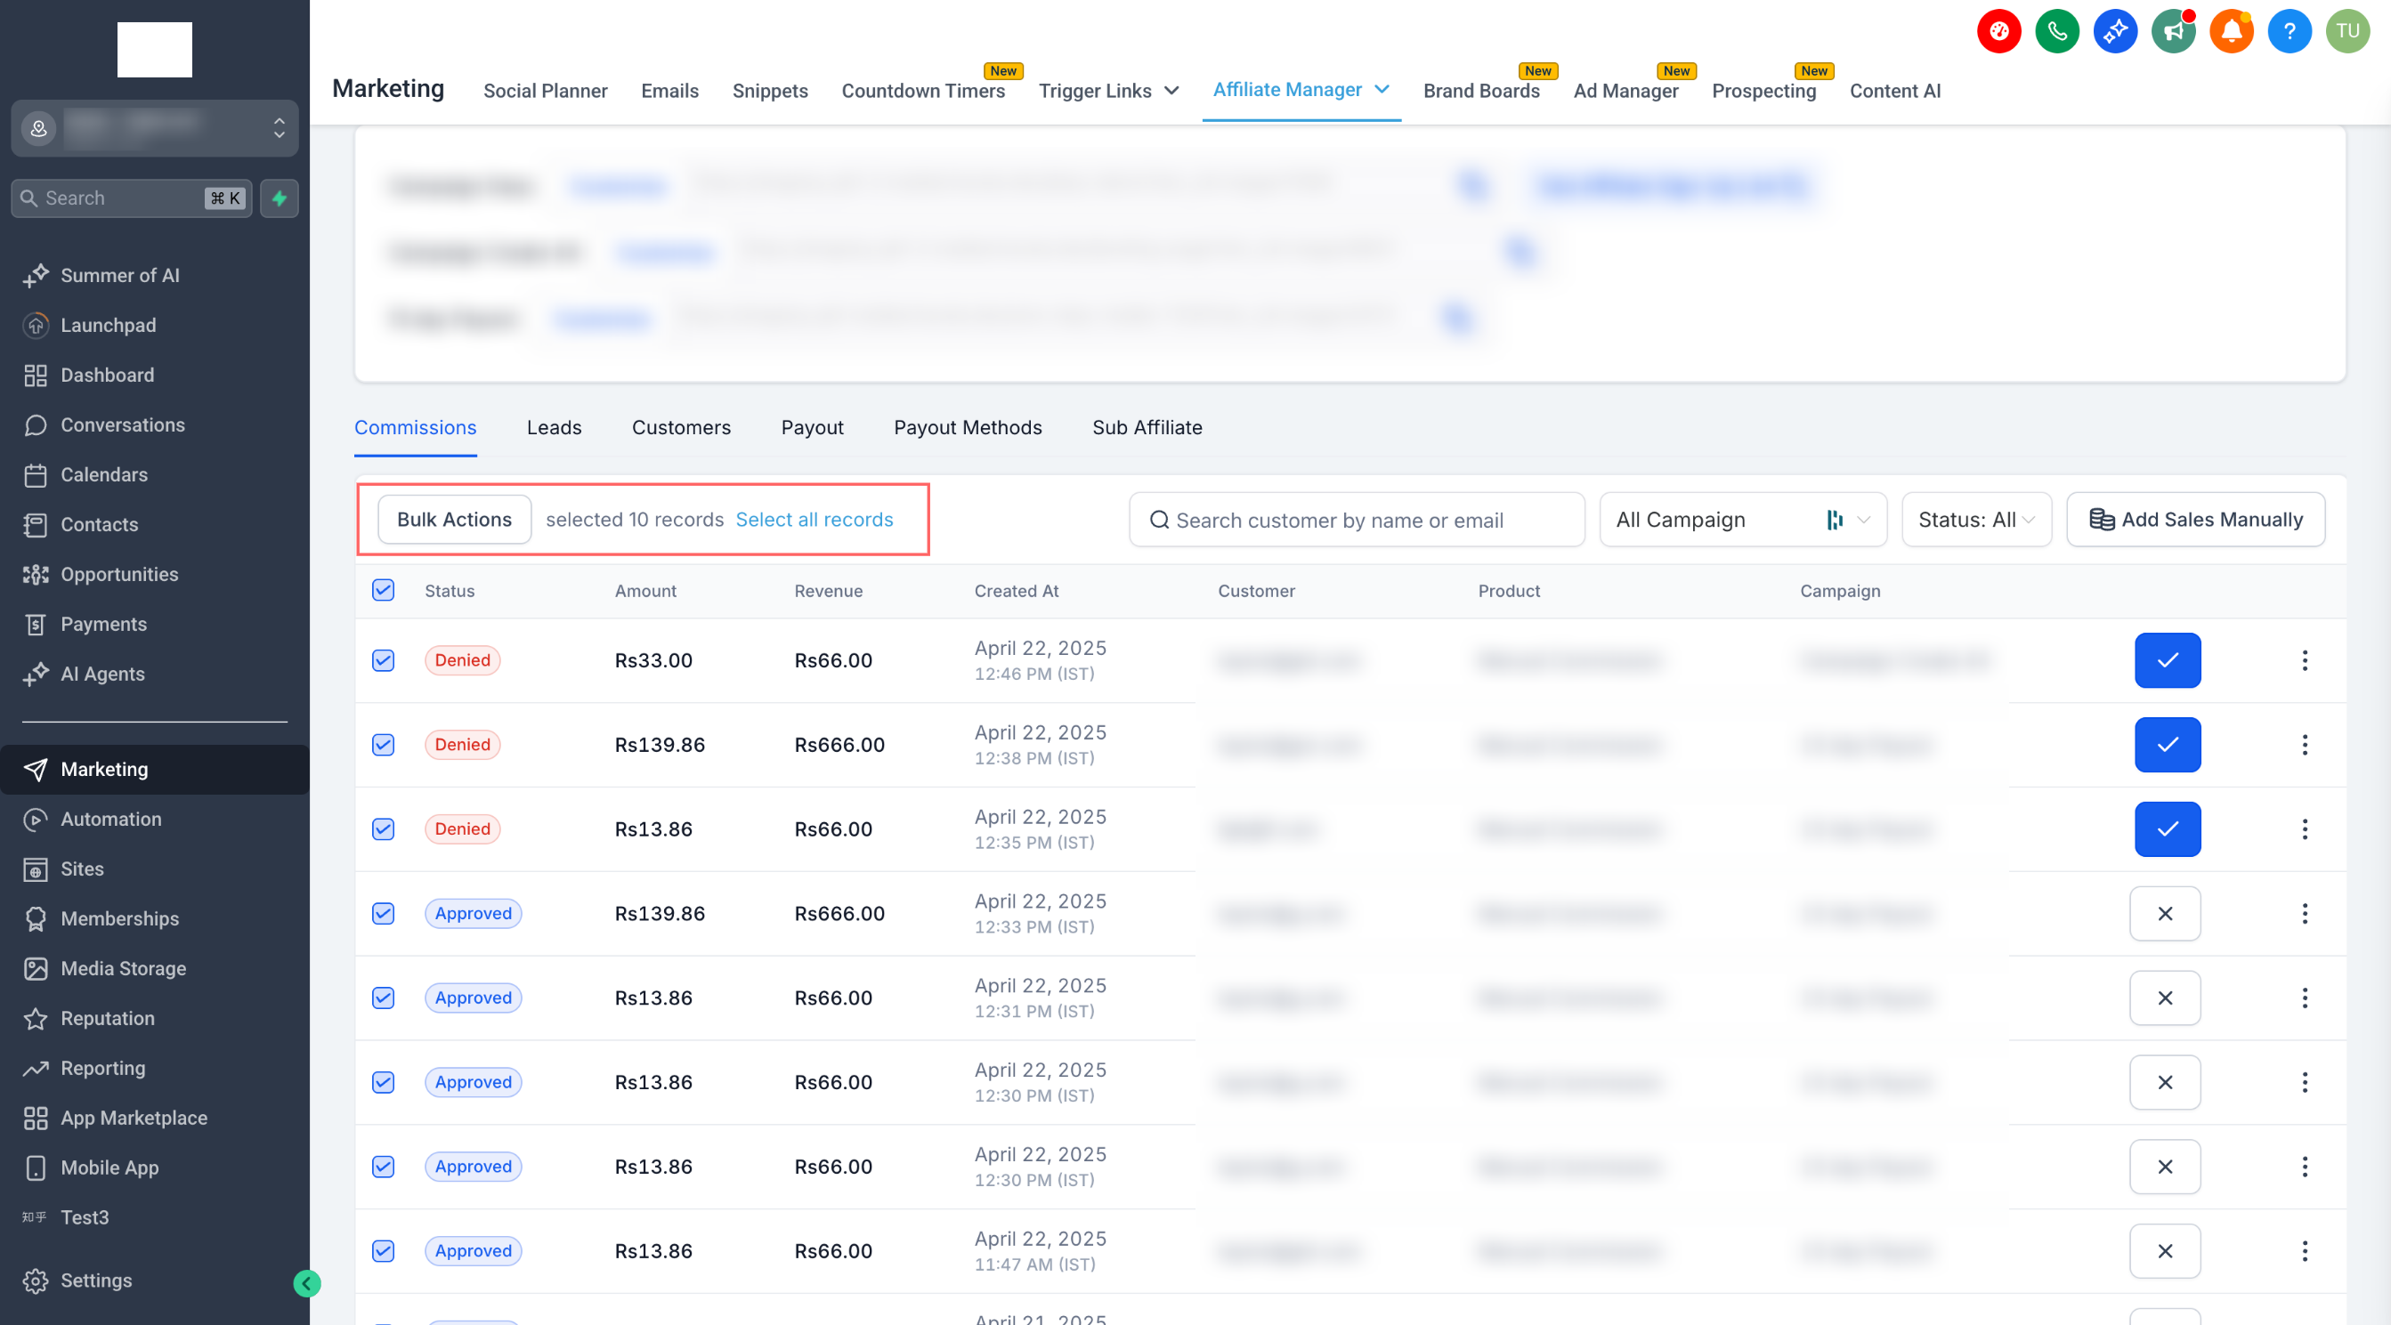Deny the 12:33 PM approved commission

[2164, 914]
